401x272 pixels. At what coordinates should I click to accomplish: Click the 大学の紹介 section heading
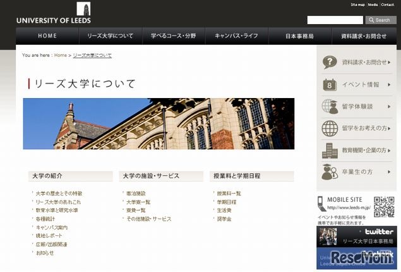(x=70, y=176)
